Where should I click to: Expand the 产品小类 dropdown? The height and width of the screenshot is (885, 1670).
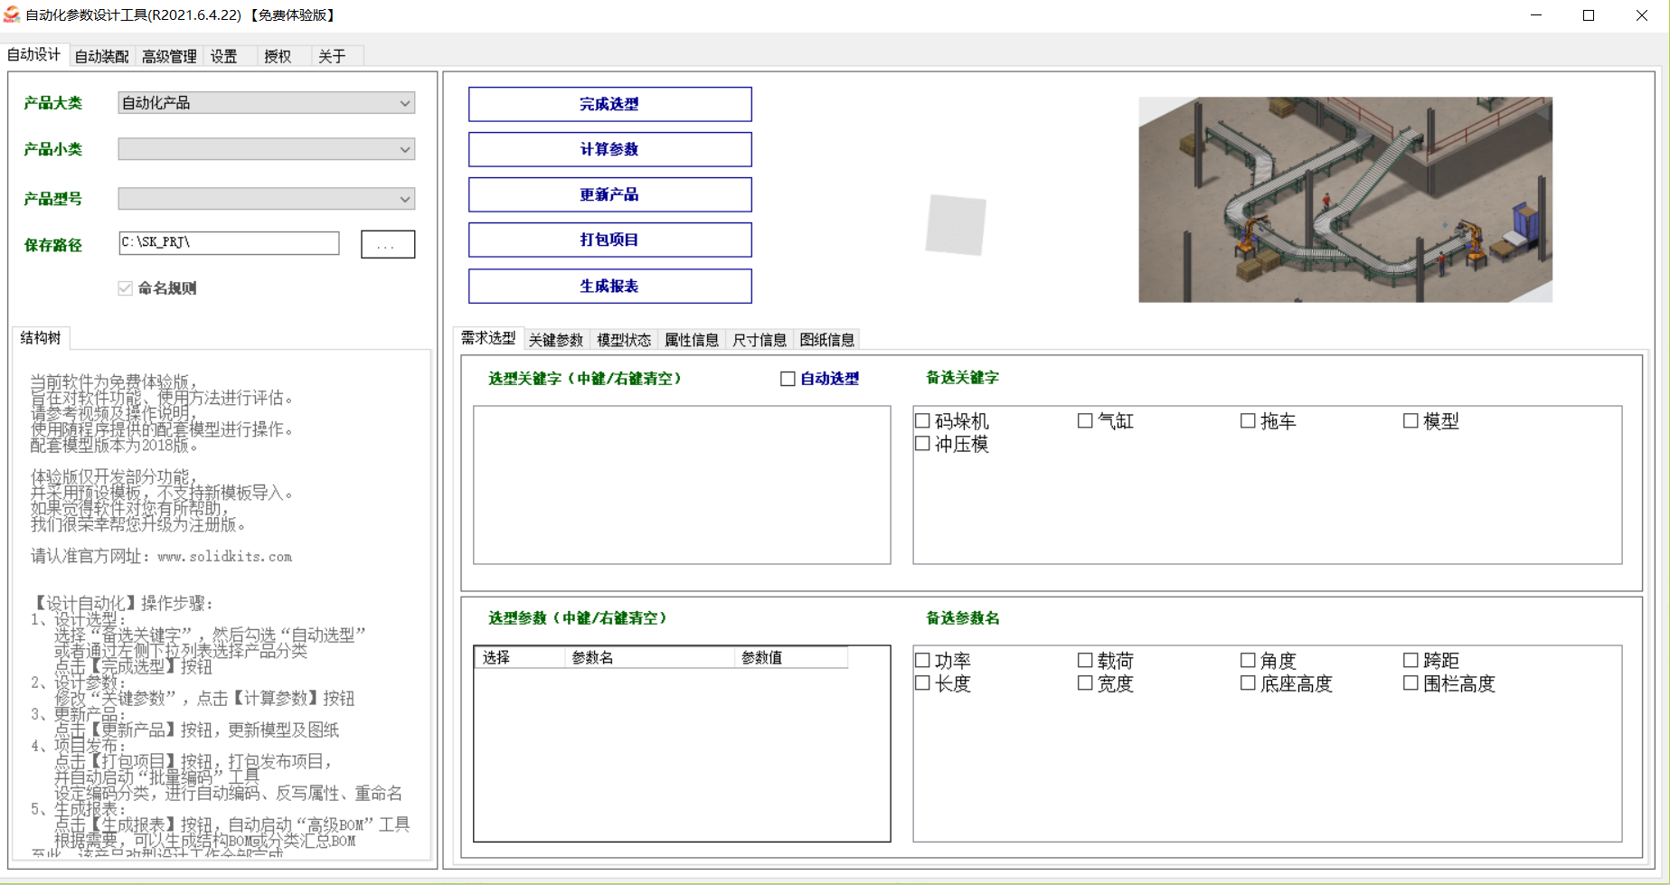coord(267,149)
